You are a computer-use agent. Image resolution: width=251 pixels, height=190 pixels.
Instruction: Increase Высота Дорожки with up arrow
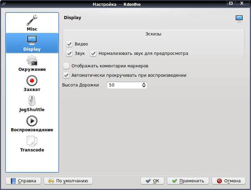(x=144, y=84)
